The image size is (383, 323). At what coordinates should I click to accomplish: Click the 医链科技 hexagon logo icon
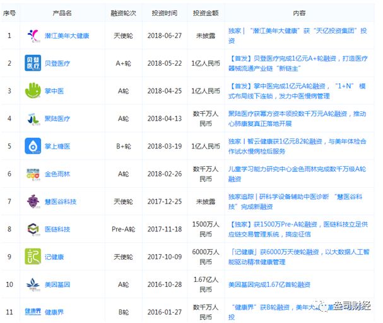pyautogui.click(x=33, y=229)
